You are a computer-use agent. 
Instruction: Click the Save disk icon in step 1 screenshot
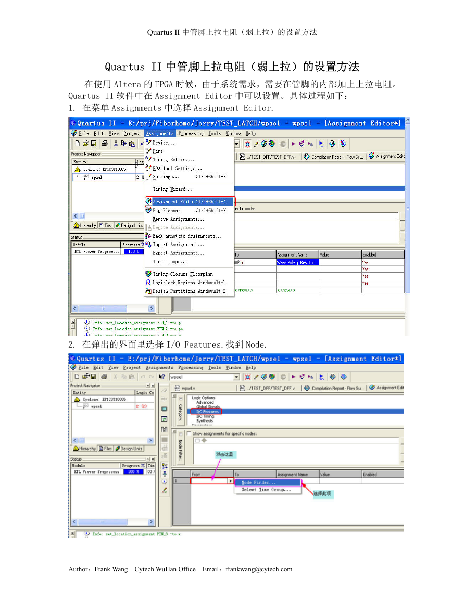tap(94, 144)
